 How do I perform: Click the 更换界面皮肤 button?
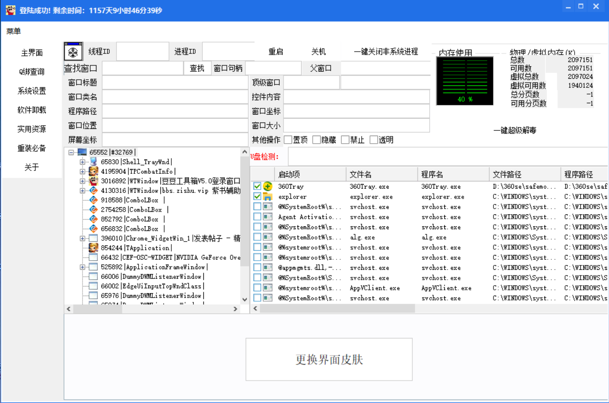pyautogui.click(x=329, y=360)
